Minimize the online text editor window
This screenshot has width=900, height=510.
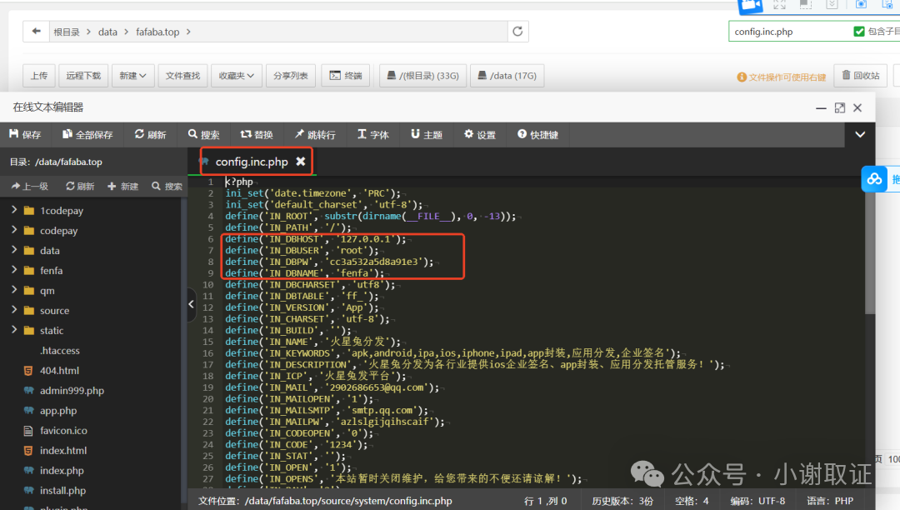(x=822, y=107)
